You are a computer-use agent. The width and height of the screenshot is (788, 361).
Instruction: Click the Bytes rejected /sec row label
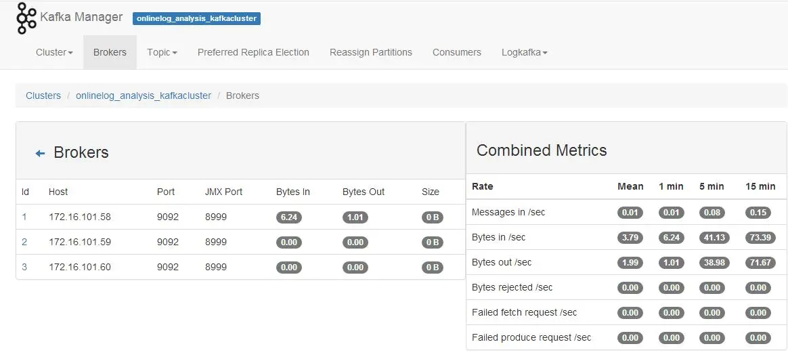pyautogui.click(x=512, y=288)
